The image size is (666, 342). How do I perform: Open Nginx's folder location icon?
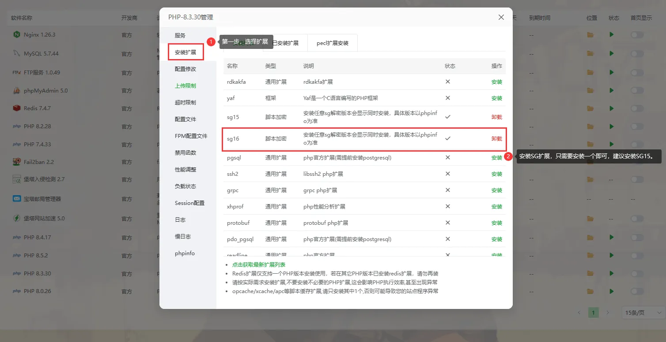[x=590, y=34]
